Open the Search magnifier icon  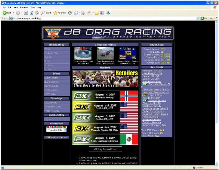(43, 13)
